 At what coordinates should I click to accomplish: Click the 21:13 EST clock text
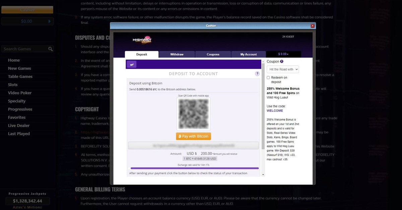[288, 36]
